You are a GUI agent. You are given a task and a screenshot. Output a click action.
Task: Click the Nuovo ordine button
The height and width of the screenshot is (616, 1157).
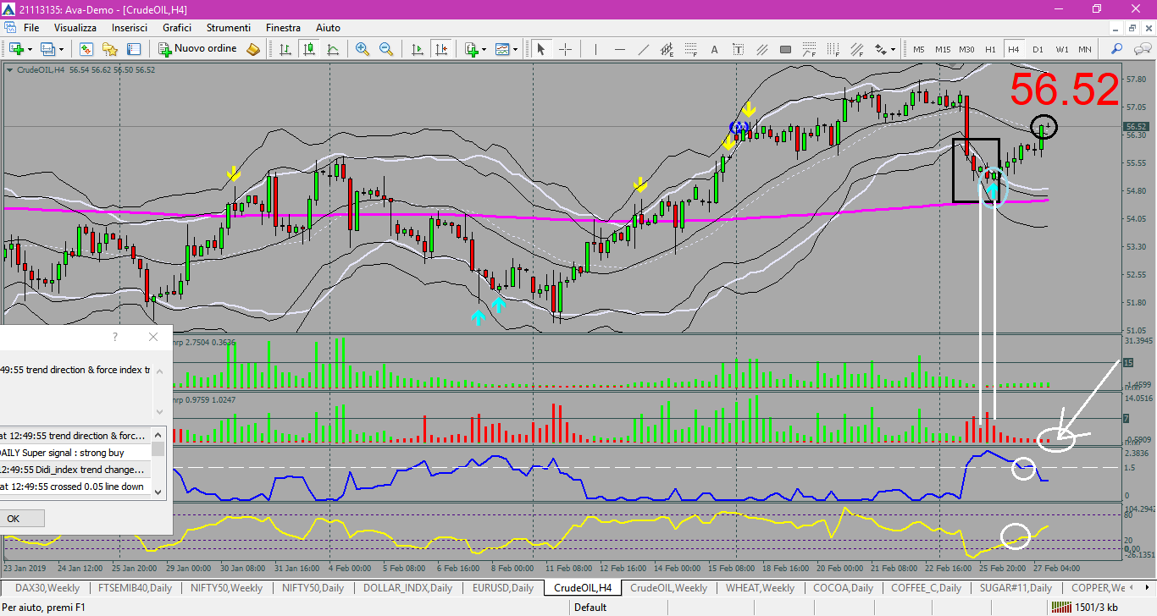(x=198, y=49)
